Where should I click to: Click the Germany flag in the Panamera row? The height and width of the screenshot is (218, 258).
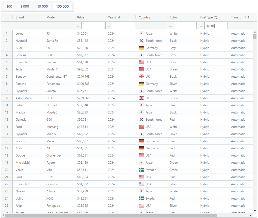(141, 84)
